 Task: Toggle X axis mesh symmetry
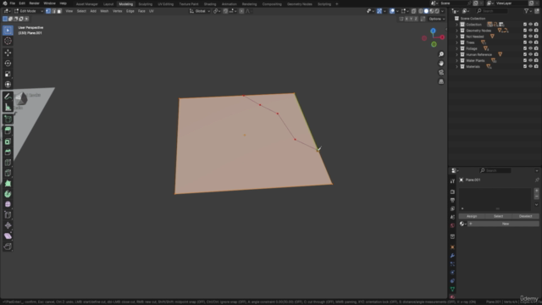pos(406,19)
